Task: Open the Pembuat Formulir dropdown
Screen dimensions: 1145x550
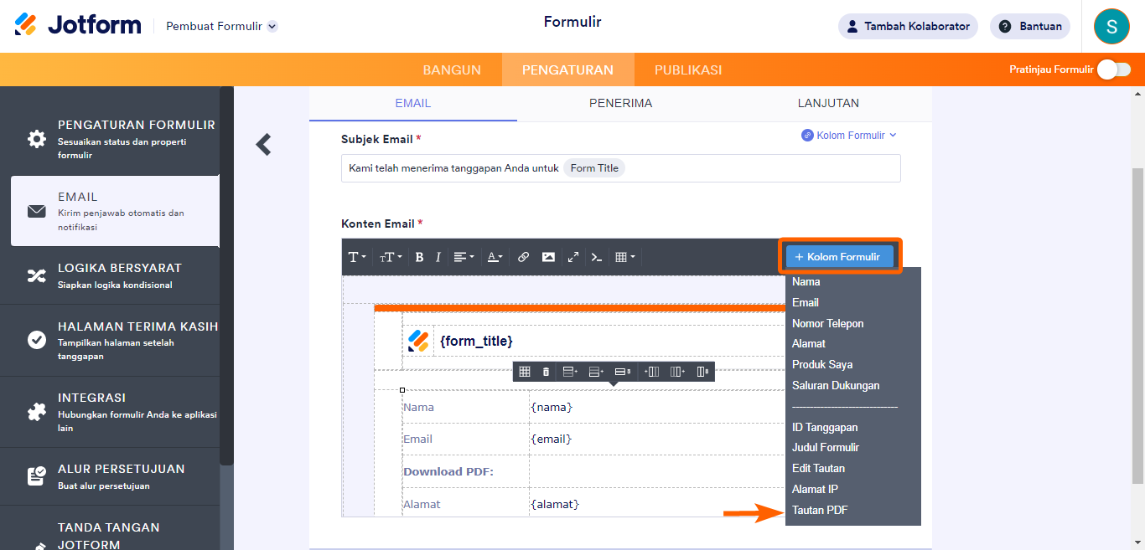Action: point(222,26)
